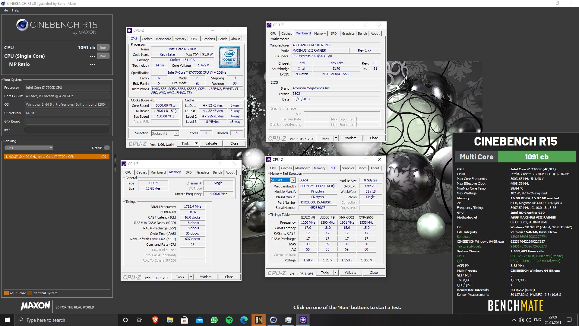Open File Explorer from the taskbar
The height and width of the screenshot is (326, 579).
click(170, 320)
